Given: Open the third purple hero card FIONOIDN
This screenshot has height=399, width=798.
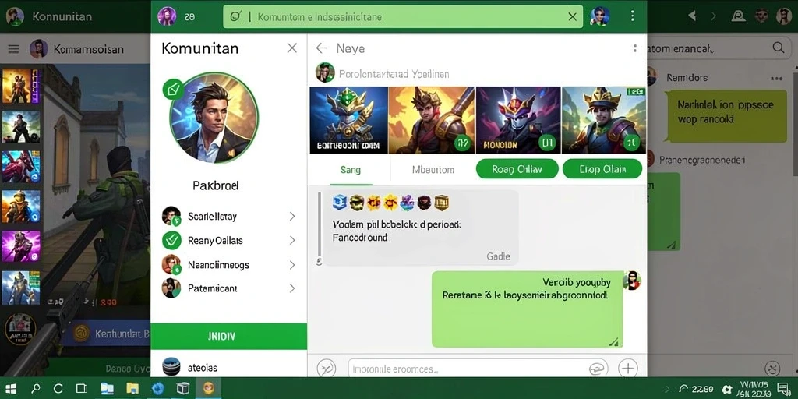Looking at the screenshot, I should click(518, 120).
